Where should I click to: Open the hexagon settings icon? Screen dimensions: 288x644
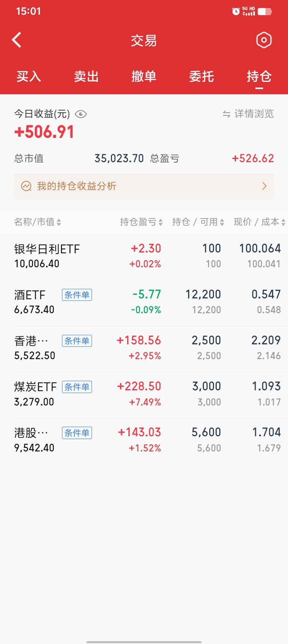(x=264, y=40)
